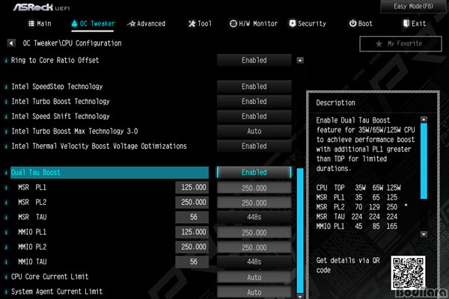Click the star icon in My Favorite button
449x299 pixels.
click(x=379, y=44)
